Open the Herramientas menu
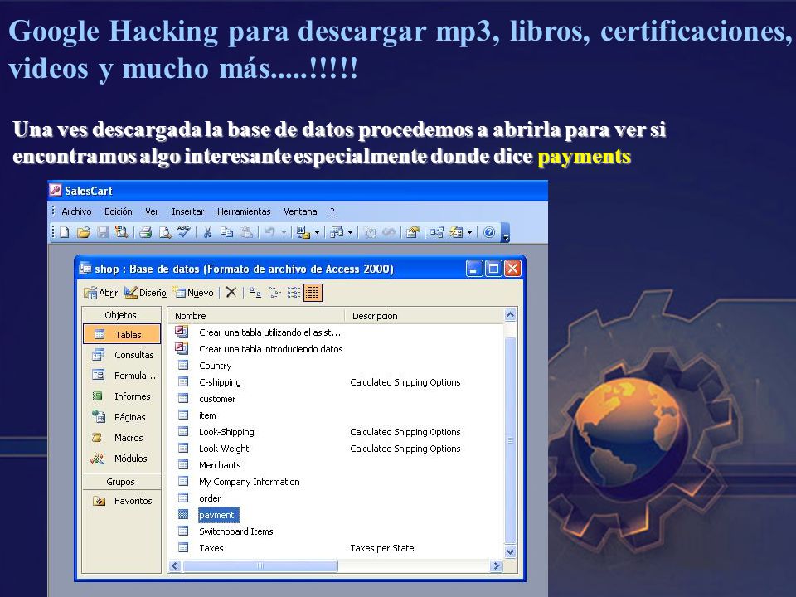This screenshot has width=796, height=597. pos(244,211)
